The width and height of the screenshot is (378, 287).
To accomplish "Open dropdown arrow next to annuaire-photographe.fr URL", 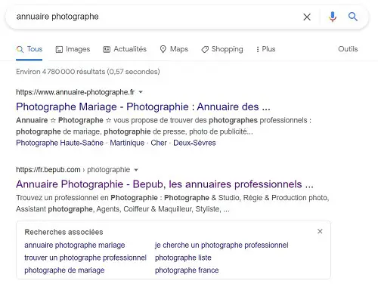I will (141, 92).
